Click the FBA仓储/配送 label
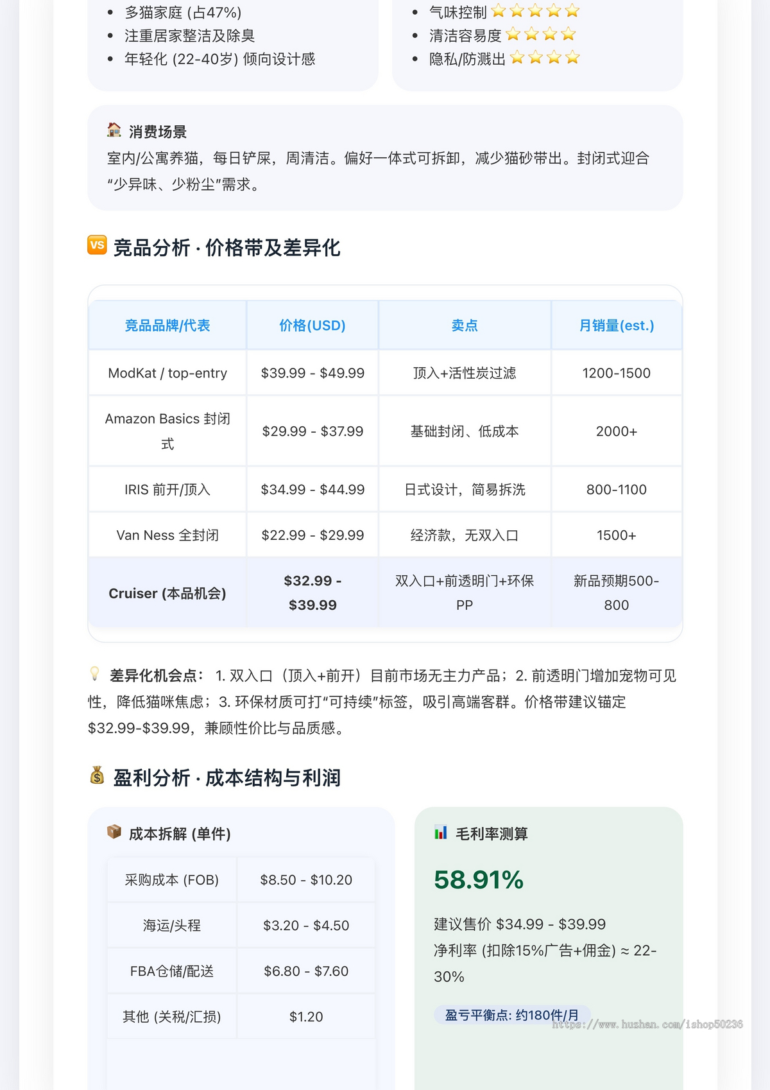This screenshot has height=1090, width=770. [172, 971]
